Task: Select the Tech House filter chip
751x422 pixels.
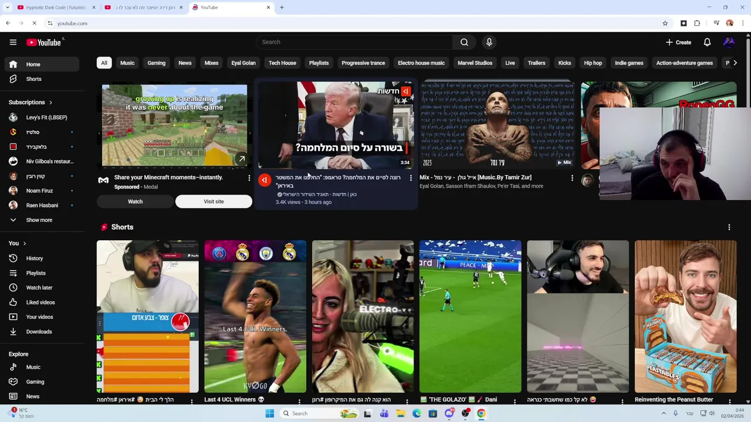Action: pos(282,63)
